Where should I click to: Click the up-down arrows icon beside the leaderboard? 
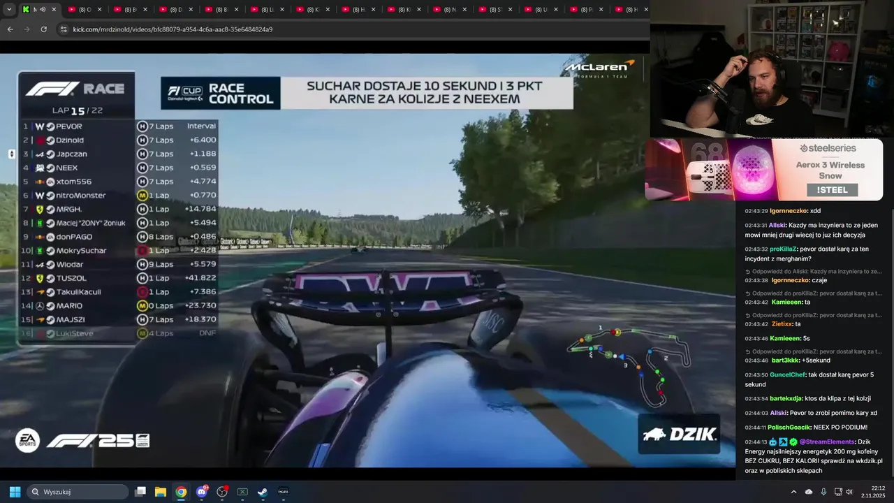11,154
